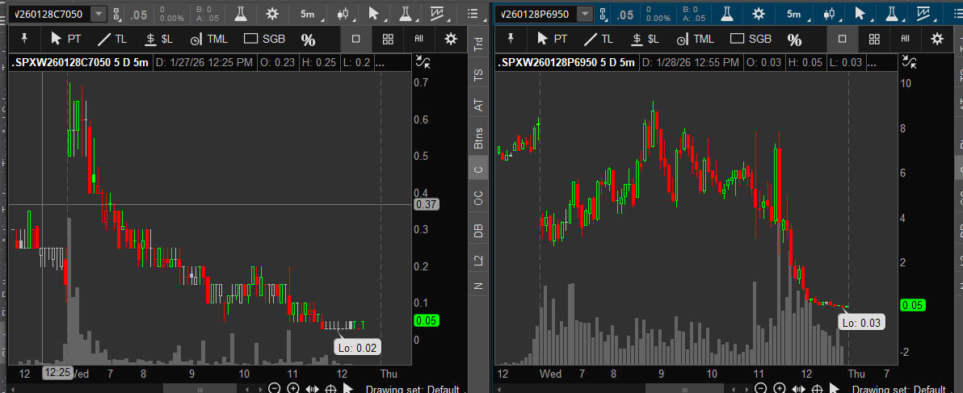The width and height of the screenshot is (963, 393).
Task: Click zoom in magnifier below right chart
Action: (780, 388)
